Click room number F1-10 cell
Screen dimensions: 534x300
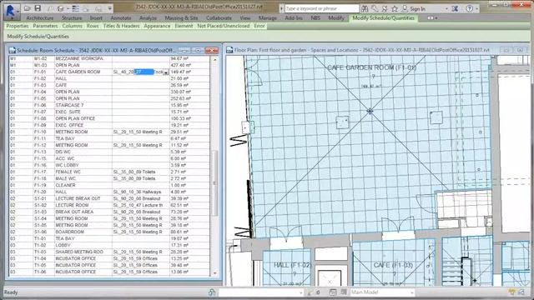pyautogui.click(x=43, y=132)
